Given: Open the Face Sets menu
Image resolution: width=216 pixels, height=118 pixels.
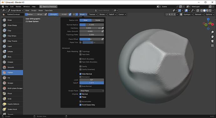Looking at the screenshot, I should (x=49, y=10).
